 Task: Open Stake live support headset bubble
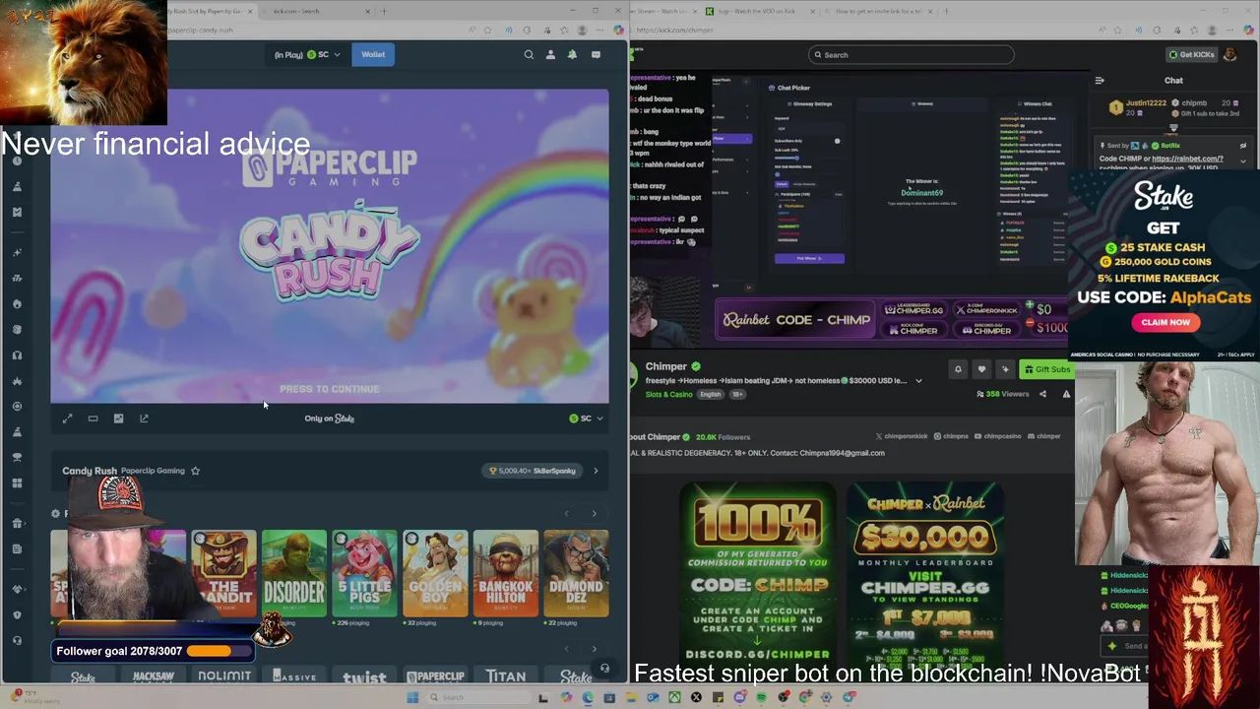click(x=604, y=669)
